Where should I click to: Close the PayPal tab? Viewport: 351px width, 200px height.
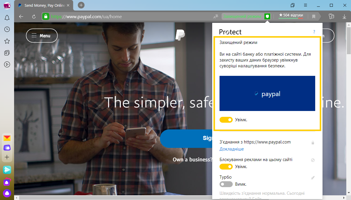(68, 5)
